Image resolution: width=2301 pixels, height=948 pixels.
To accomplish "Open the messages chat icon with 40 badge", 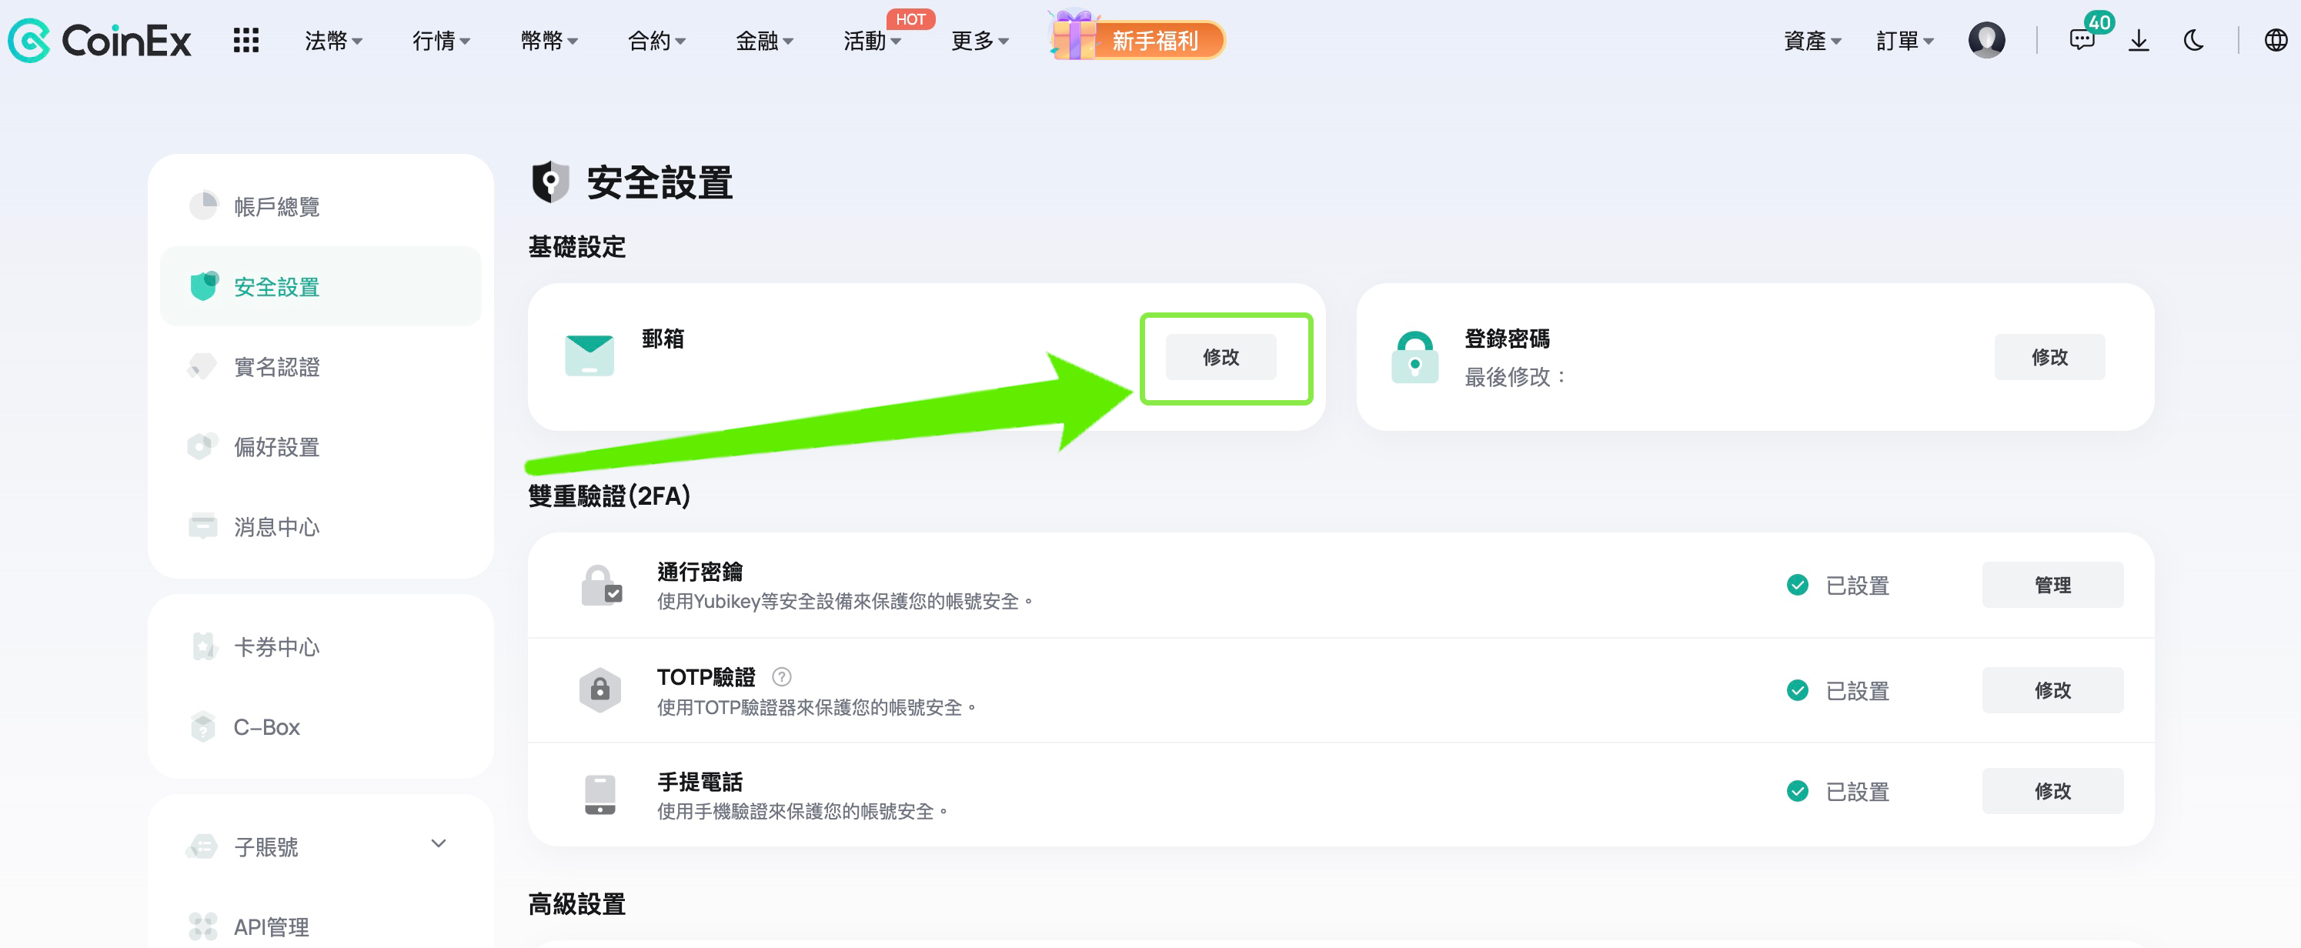I will point(2081,40).
